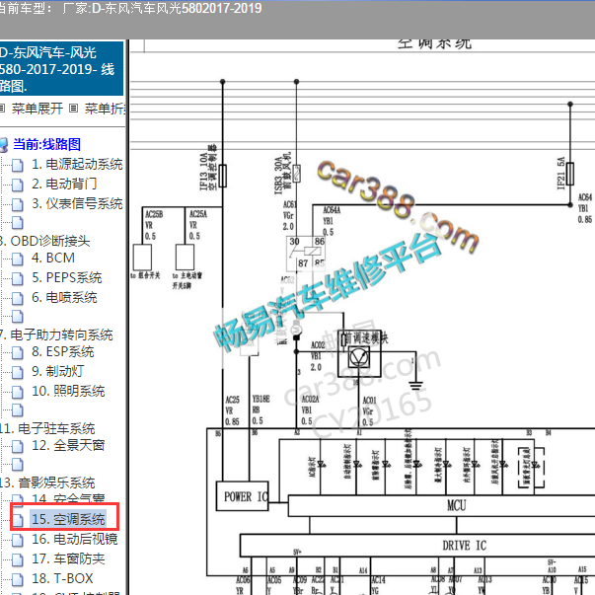The width and height of the screenshot is (595, 595).
Task: Click page icon beside 16. 电动后视镜
Action: click(x=17, y=541)
